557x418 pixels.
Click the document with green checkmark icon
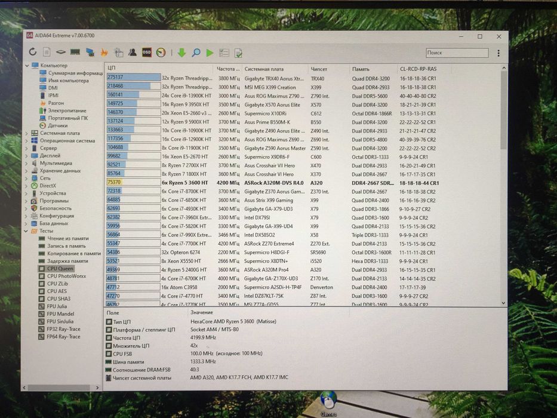238,53
